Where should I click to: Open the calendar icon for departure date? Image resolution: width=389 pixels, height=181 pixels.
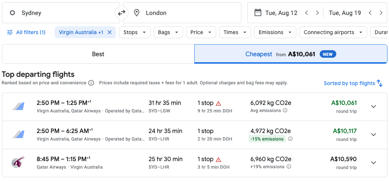pyautogui.click(x=258, y=13)
